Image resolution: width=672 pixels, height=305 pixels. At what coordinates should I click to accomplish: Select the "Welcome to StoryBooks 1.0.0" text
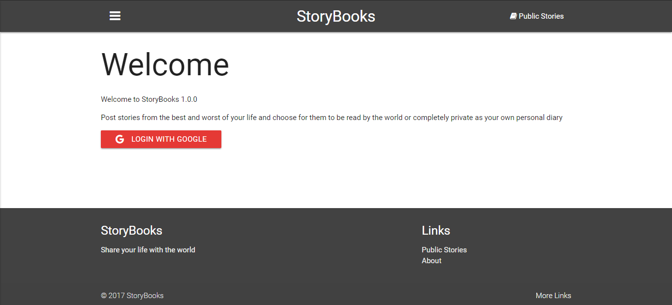pyautogui.click(x=149, y=99)
